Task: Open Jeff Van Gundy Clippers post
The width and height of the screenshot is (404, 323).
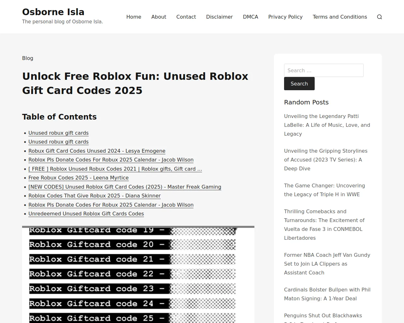Action: tap(327, 264)
